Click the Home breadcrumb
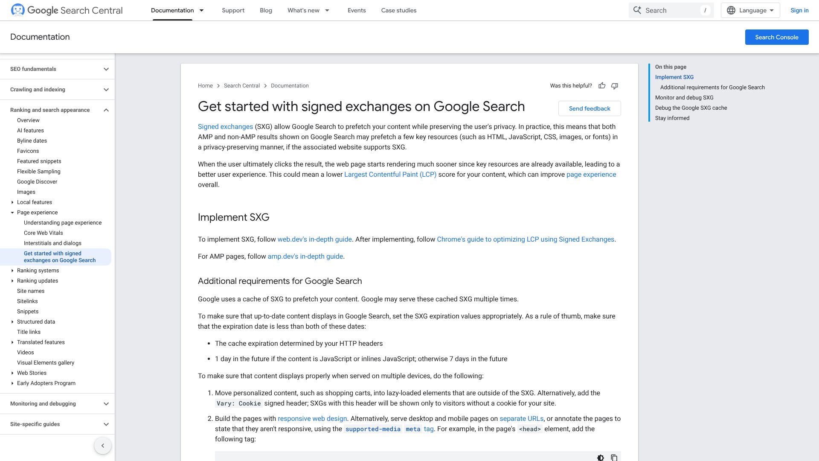Viewport: 819px width, 461px height. 205,86
